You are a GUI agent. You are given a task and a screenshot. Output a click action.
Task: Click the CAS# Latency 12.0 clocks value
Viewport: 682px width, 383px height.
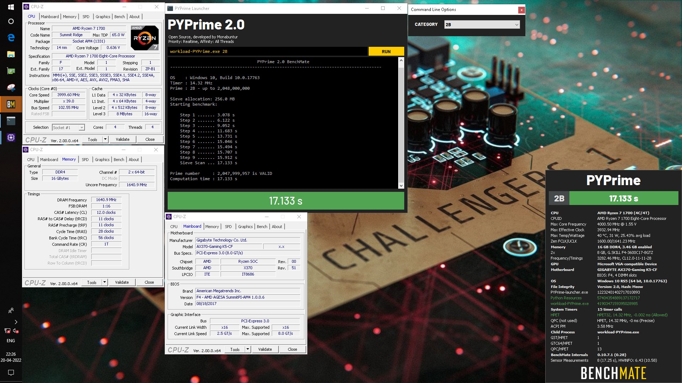106,212
